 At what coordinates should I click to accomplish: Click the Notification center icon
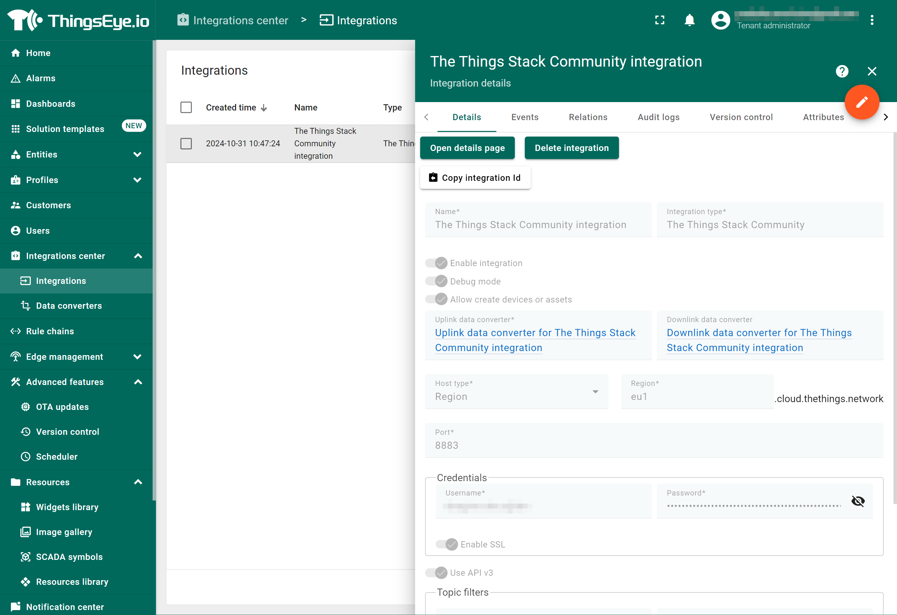(16, 607)
